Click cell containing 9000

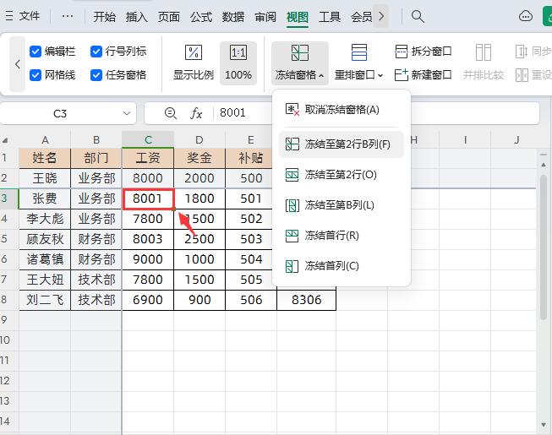(x=148, y=259)
